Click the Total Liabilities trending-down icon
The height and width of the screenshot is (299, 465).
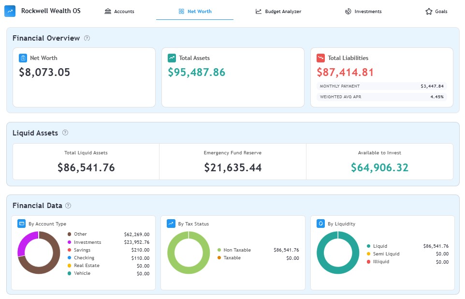(320, 58)
